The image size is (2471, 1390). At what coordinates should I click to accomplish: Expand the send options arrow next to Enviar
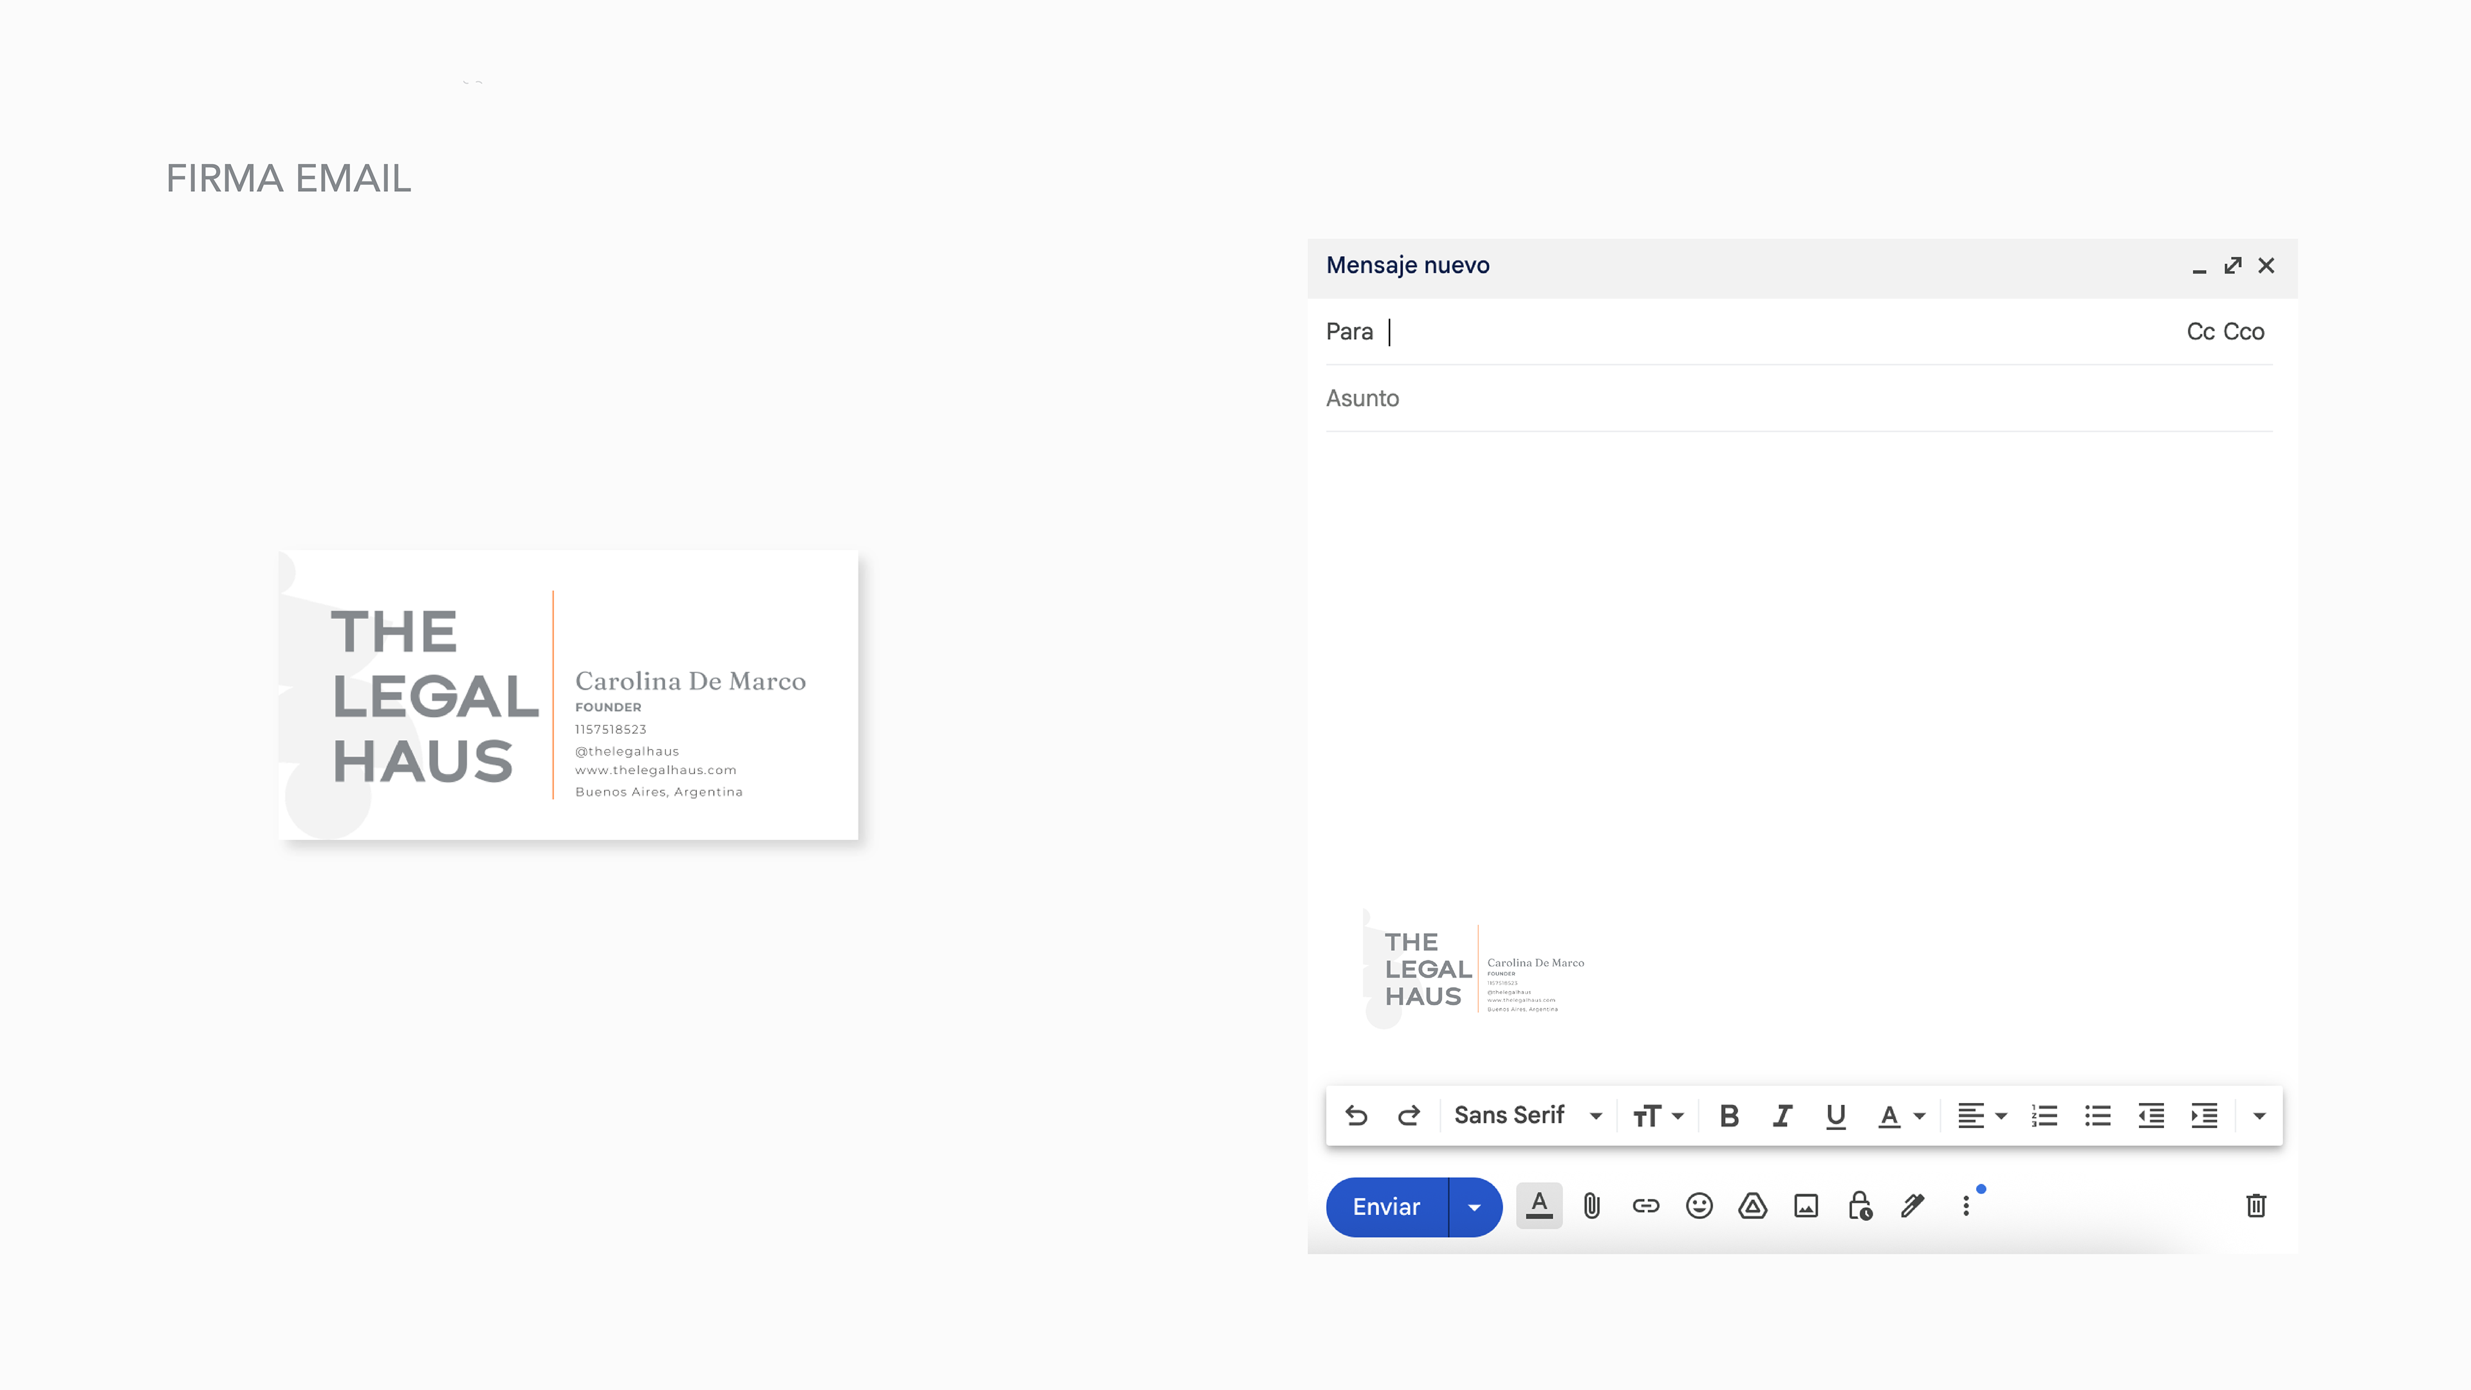coord(1474,1207)
